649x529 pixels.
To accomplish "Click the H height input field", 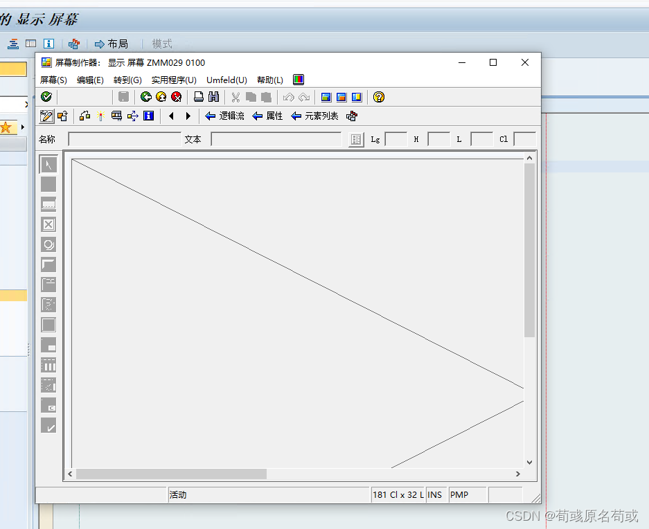I will click(x=438, y=139).
